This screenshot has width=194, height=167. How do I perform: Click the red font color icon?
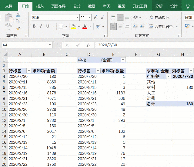pyautogui.click(x=85, y=26)
